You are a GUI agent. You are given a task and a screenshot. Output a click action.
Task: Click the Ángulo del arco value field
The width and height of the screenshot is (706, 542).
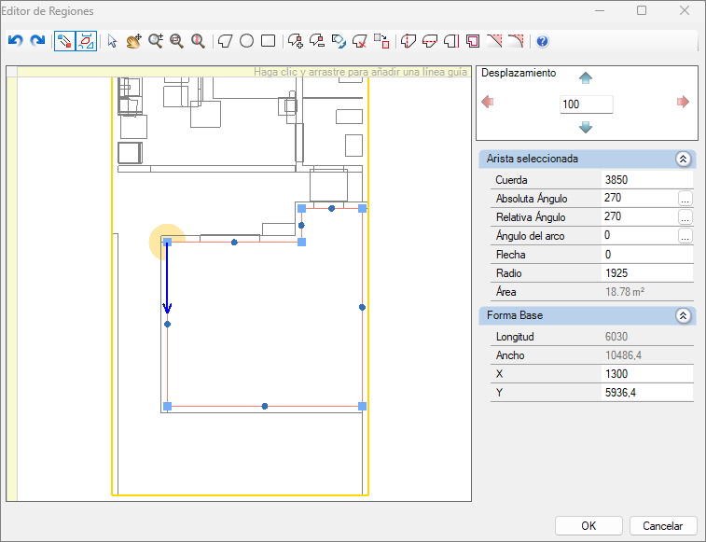click(x=639, y=236)
